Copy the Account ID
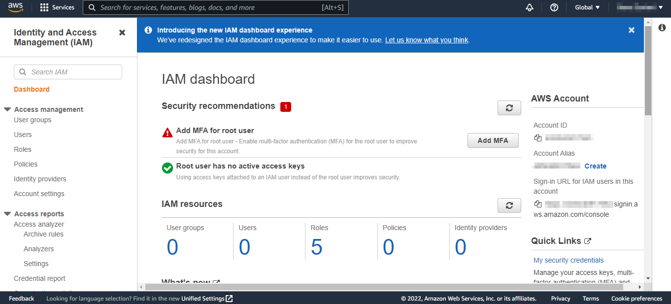 point(538,138)
